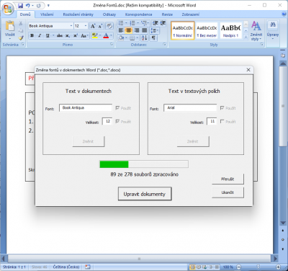This screenshot has width=288, height=271.
Task: Open the font color dropdown arrow
Action: 111,36
